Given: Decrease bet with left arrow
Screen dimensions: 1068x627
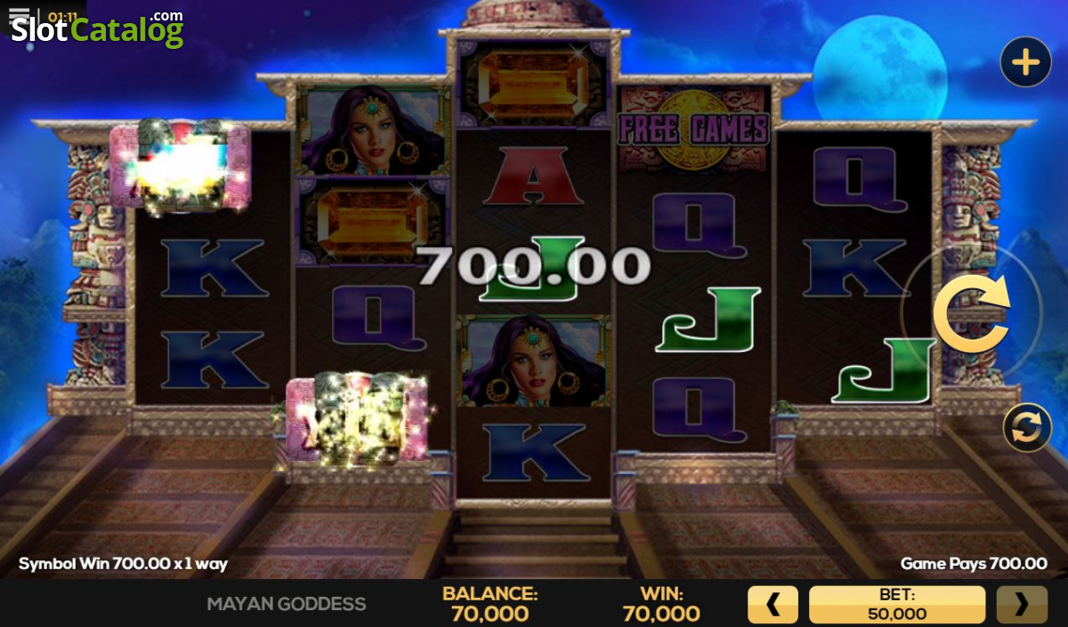Looking at the screenshot, I should 773,605.
